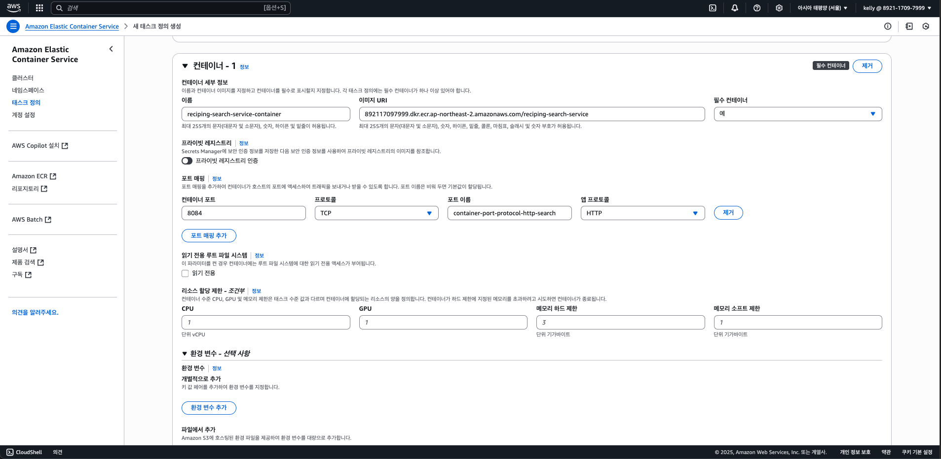
Task: Open 계정 설정 in sidebar
Action: [23, 115]
